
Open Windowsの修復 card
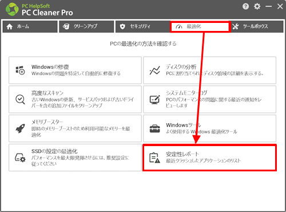click(75, 70)
